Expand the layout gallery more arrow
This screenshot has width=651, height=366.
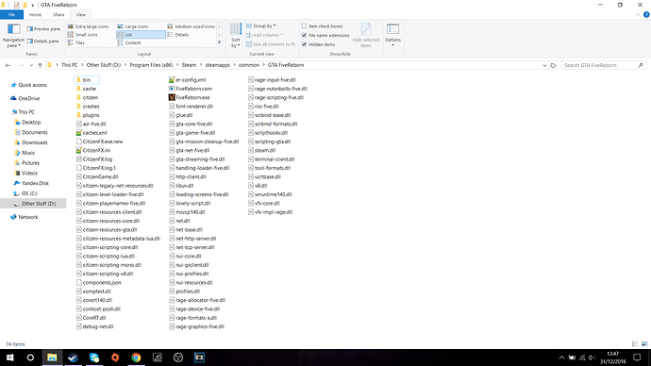[219, 42]
